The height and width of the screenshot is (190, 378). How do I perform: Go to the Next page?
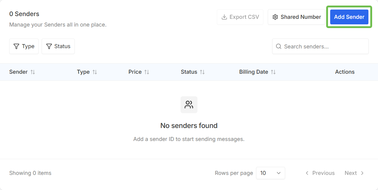(355, 173)
